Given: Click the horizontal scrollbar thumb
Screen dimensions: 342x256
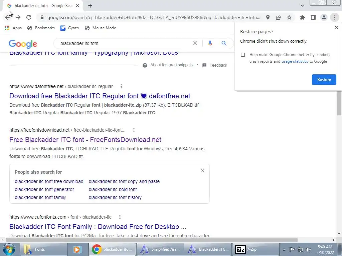Looking at the screenshot, I should [152, 240].
